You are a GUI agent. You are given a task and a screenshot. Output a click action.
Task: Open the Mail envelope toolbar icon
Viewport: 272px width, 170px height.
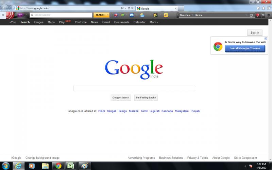[132, 15]
